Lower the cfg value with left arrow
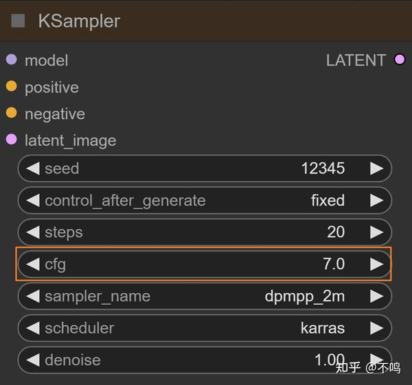This screenshot has width=412, height=385. (32, 264)
